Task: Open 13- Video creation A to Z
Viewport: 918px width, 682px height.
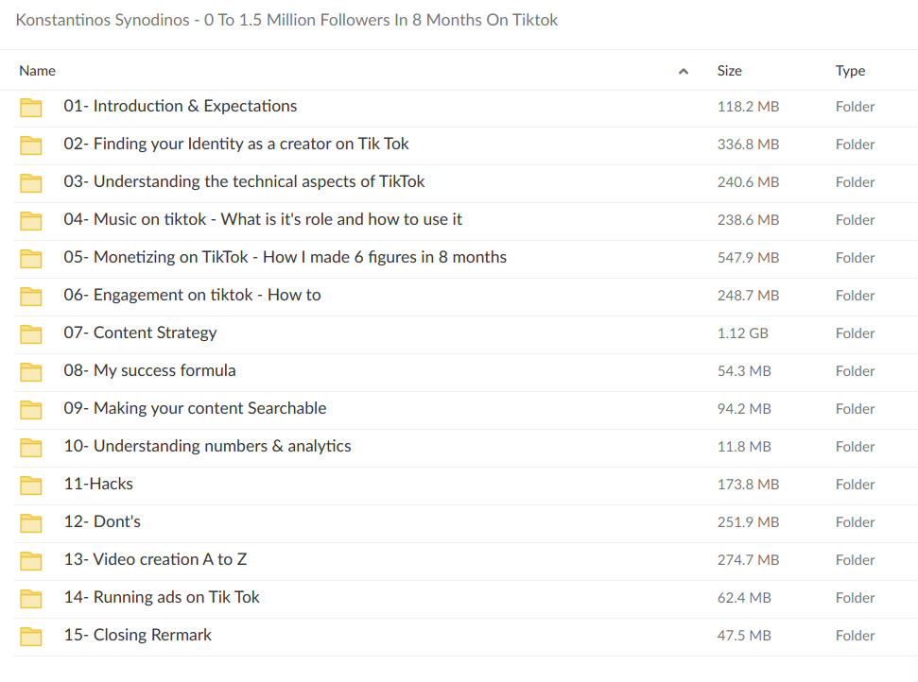Action: point(154,559)
